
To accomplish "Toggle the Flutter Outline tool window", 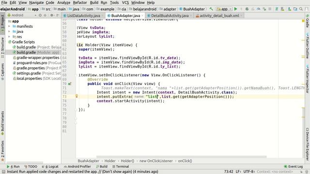I will pos(308,46).
